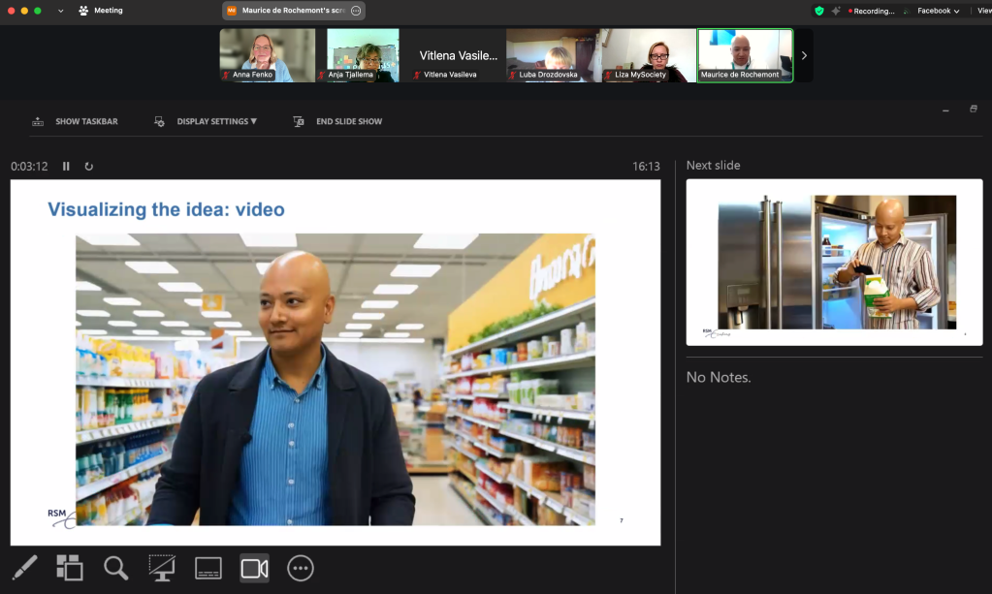Image resolution: width=992 pixels, height=594 pixels.
Task: Click the zoom magnifier icon
Action: (116, 568)
